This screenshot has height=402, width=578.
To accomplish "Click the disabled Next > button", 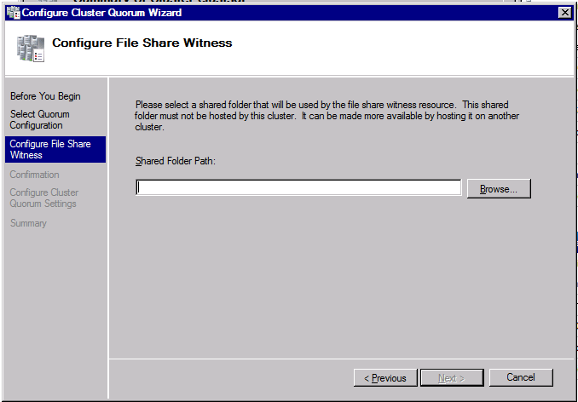I will coord(452,377).
